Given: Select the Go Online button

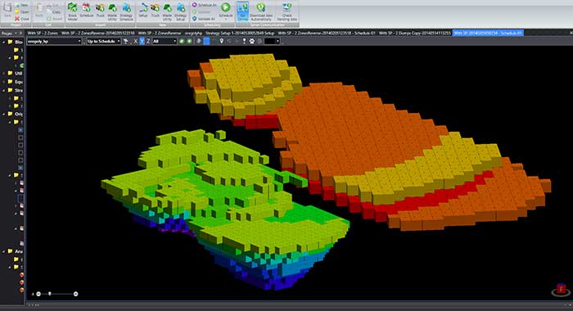Looking at the screenshot, I should click(242, 11).
